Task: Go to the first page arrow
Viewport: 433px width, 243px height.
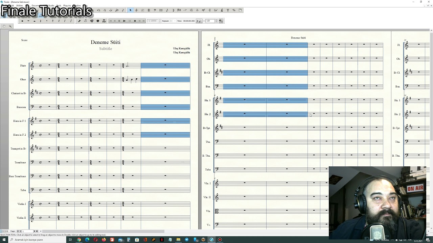Action: pyautogui.click(x=18, y=231)
